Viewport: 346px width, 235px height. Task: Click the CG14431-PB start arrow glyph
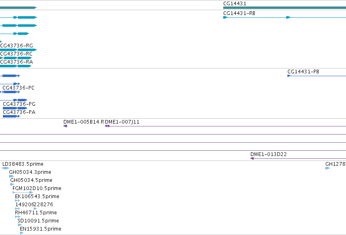pos(289,76)
